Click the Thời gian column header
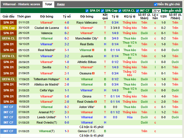Screen dimensions: 184x138 24,16
